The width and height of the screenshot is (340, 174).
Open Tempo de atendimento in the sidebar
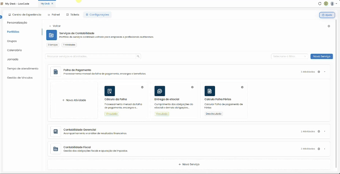tap(23, 68)
